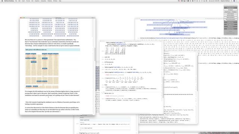The height and width of the screenshot is (134, 239).
Task: Click the paragraph starting 'If we imagine the full entailment cone'
Action: [x=52, y=93]
